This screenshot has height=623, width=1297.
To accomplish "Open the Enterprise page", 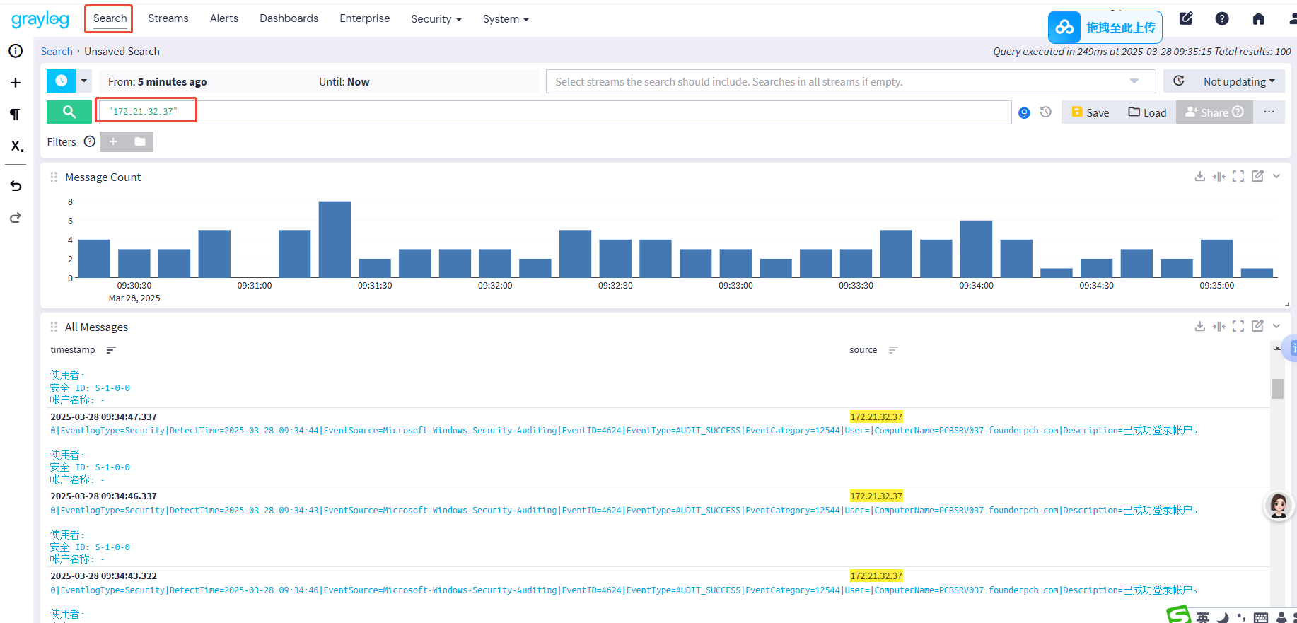I will 364,18.
